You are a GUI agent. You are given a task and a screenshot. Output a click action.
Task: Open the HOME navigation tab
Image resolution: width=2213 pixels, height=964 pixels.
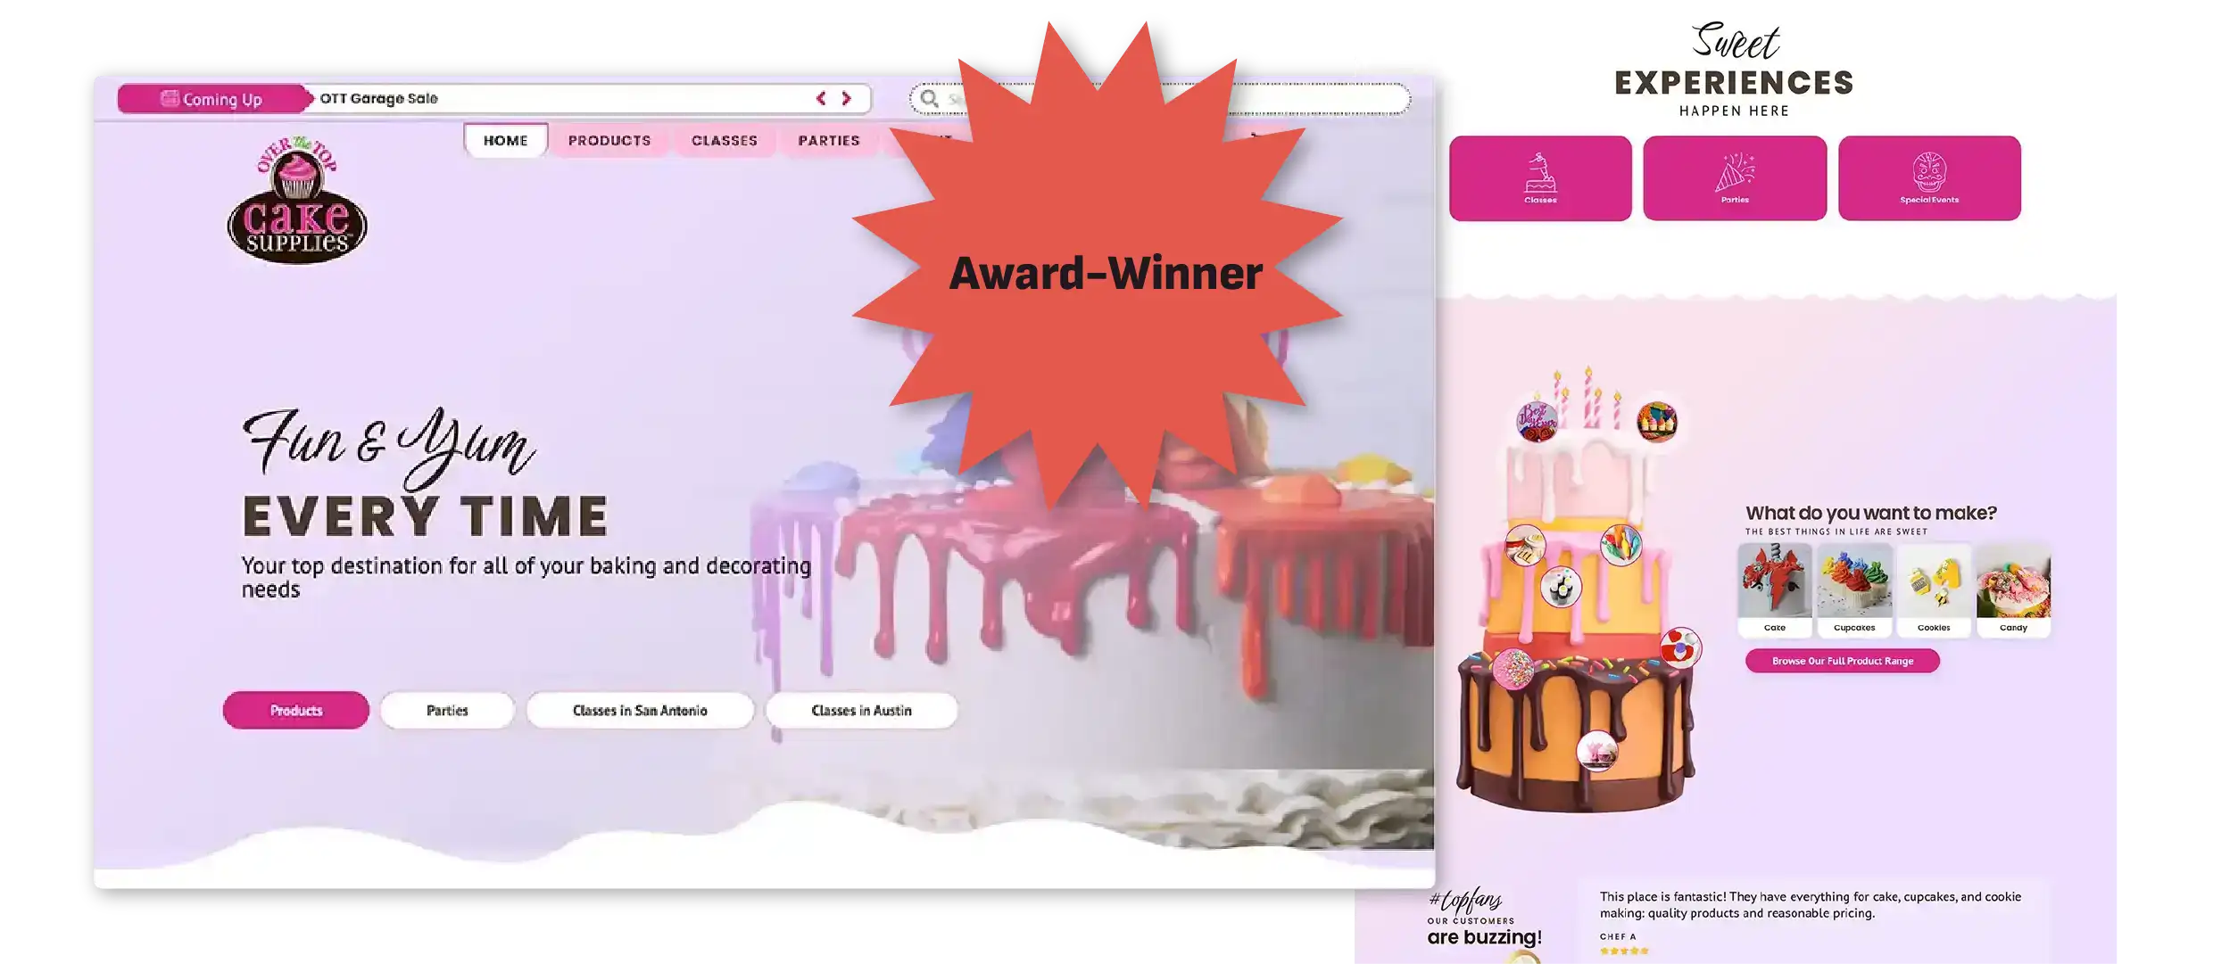[504, 140]
